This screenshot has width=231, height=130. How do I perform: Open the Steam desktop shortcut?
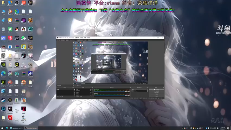(x=3, y=100)
